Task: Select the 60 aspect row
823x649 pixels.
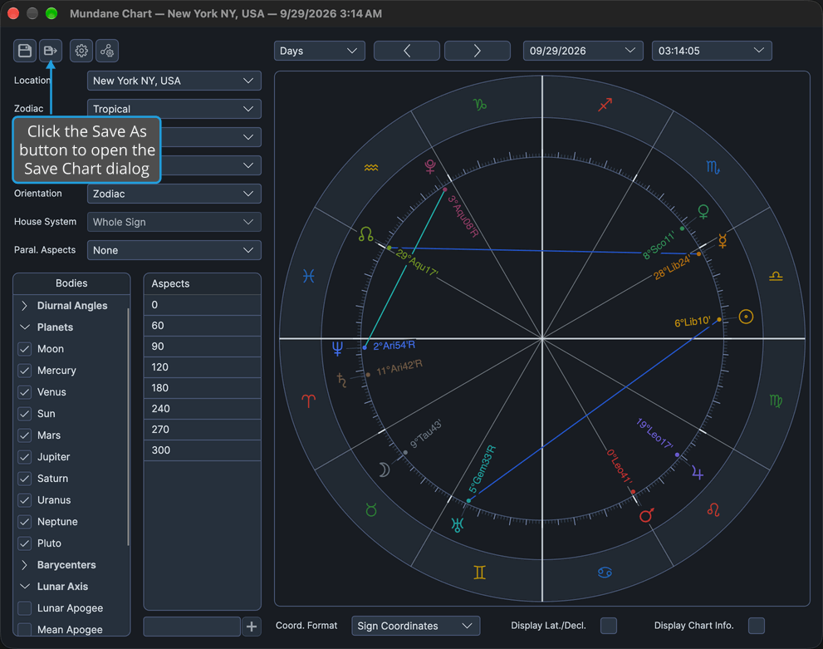Action: [x=203, y=326]
